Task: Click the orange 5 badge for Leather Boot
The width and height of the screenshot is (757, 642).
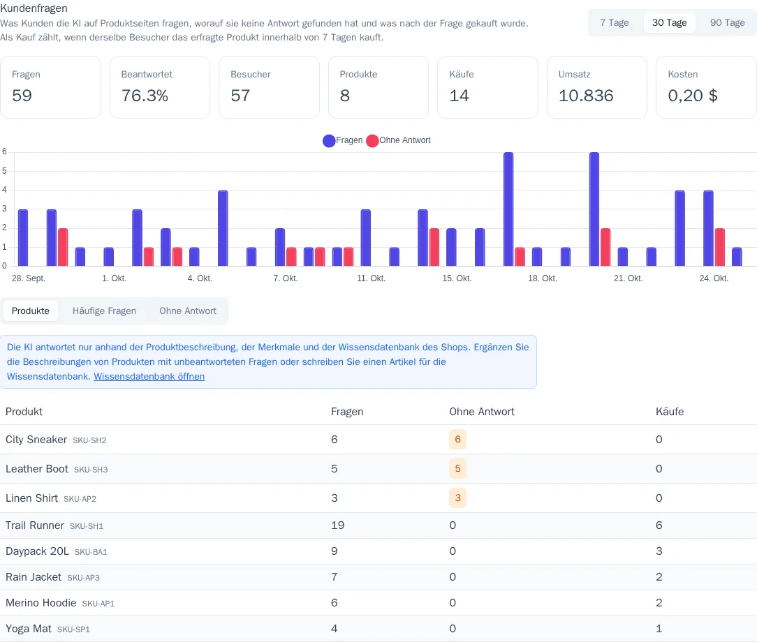Action: [x=457, y=469]
